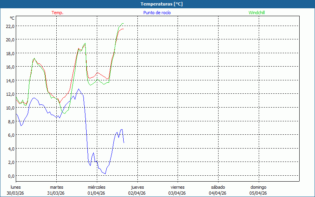Click the Temperaturas [°C] chart title
Image resolution: width=315 pixels, height=197 pixels.
click(x=161, y=4)
